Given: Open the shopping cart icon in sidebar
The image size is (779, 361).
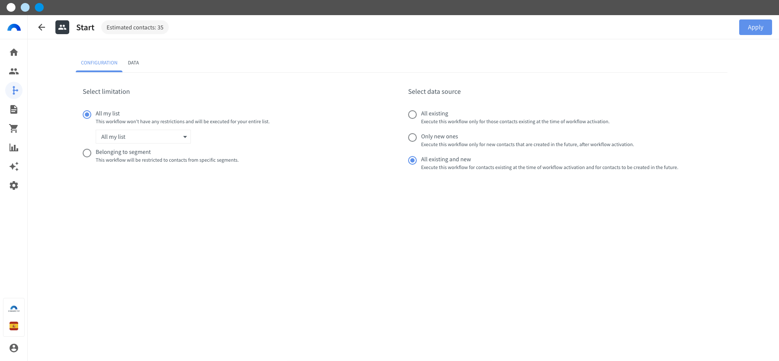Looking at the screenshot, I should [14, 128].
